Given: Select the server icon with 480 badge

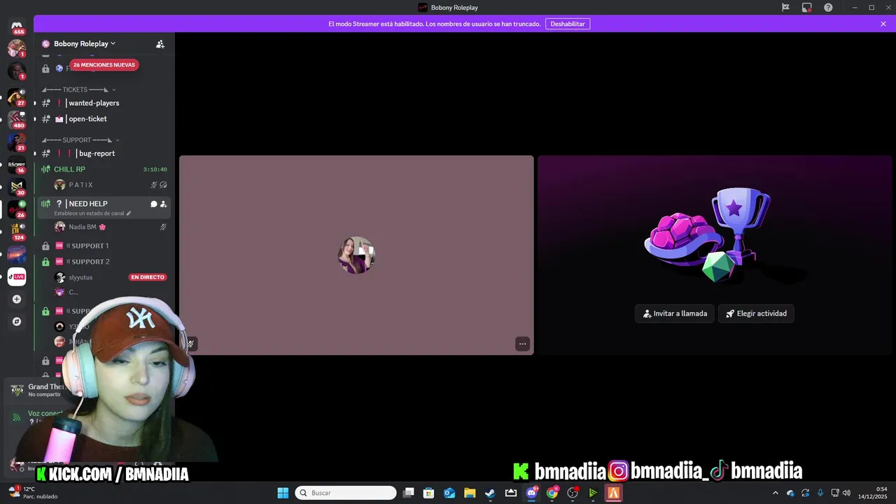Looking at the screenshot, I should pyautogui.click(x=17, y=119).
